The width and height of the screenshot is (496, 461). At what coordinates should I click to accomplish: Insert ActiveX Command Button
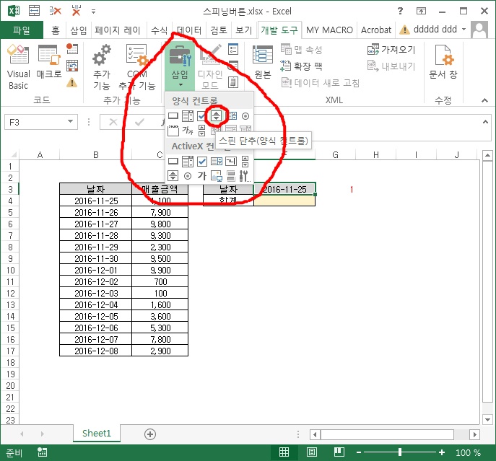pos(173,162)
